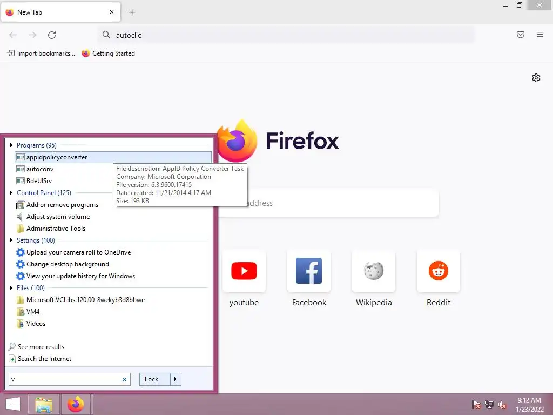The width and height of the screenshot is (553, 415).
Task: Click the search magnifier in address bar
Action: 106,35
